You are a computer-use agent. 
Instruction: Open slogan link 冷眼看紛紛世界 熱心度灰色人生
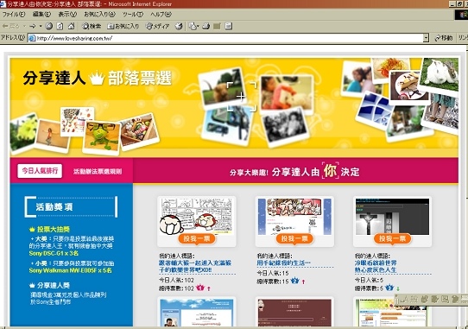tap(376, 266)
